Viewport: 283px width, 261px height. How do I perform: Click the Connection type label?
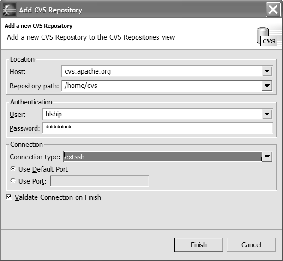coord(35,157)
